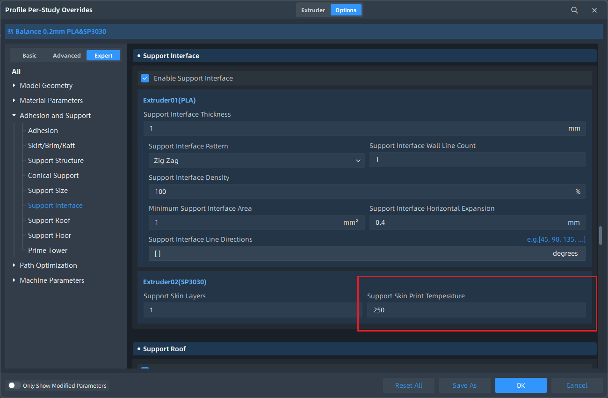Uncheck Enable Support Interface checkbox

(x=145, y=78)
